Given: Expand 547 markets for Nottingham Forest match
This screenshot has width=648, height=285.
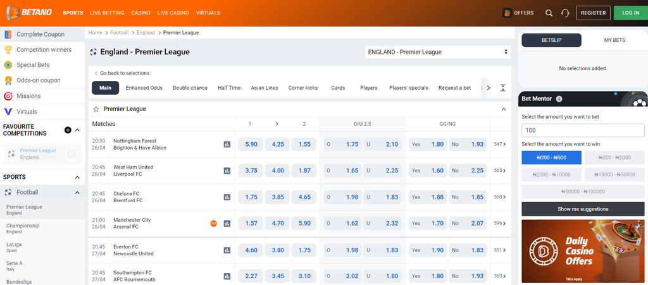Looking at the screenshot, I should pos(500,144).
